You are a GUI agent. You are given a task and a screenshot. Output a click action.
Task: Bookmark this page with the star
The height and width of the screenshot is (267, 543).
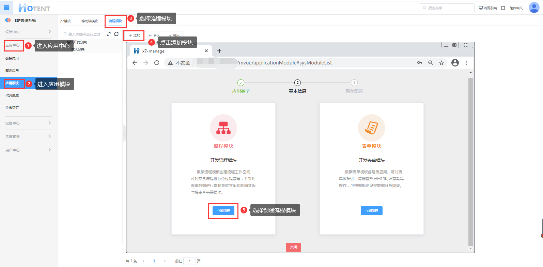point(441,63)
